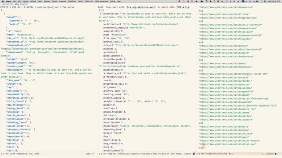282x158 pixels.
Task: Click the vcahospitals URL in JSON response
Action: 42,49
